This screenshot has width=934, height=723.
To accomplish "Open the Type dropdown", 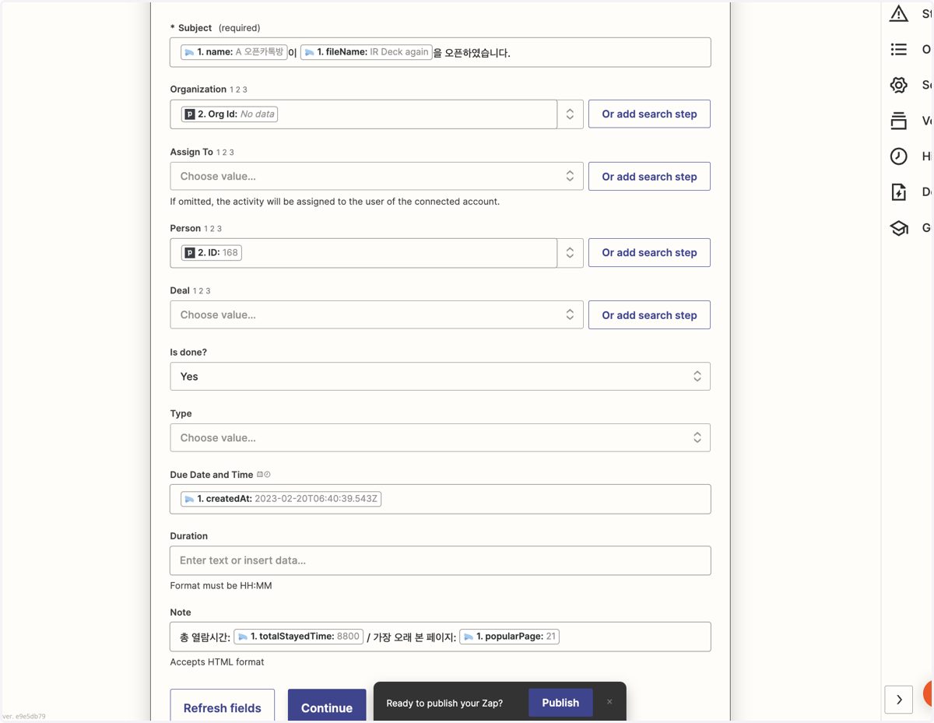I will click(441, 438).
